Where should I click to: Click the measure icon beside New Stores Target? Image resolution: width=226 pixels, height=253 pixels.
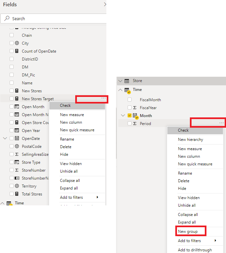(x=17, y=99)
